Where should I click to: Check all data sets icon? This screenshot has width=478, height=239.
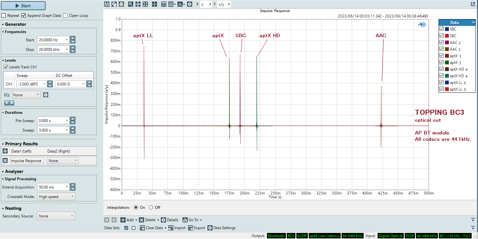[126, 228]
